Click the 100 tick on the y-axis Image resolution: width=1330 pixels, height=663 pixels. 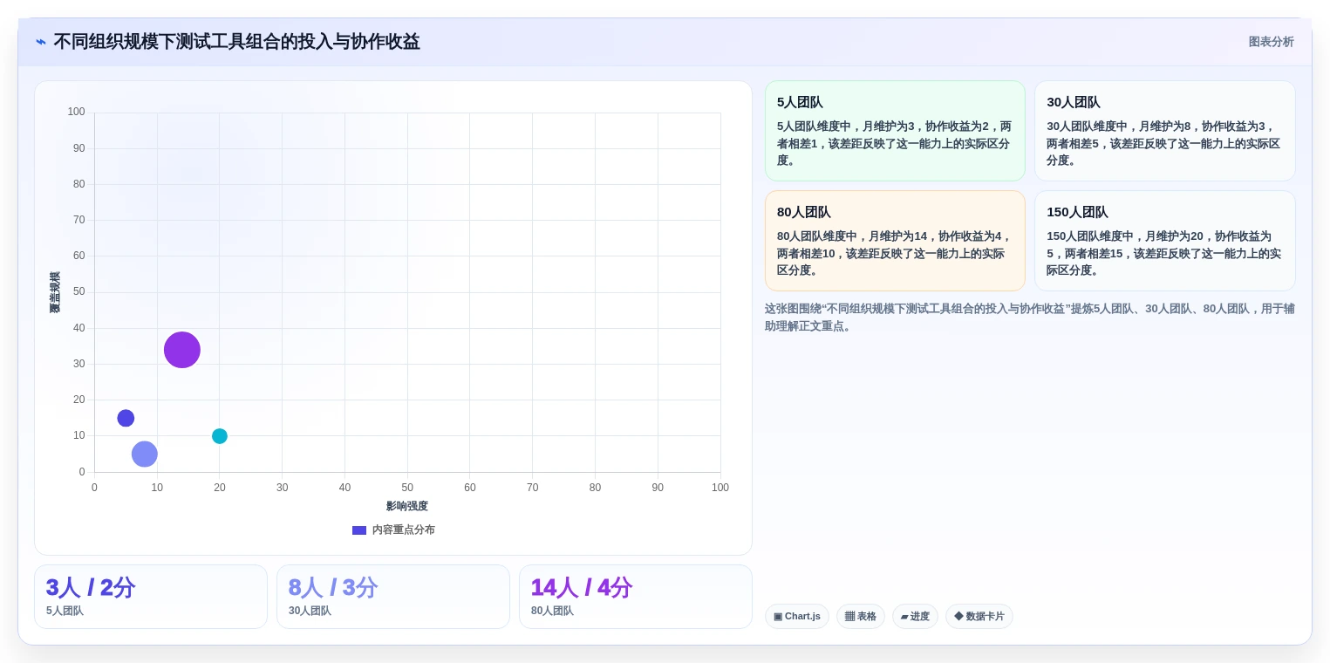coord(76,112)
